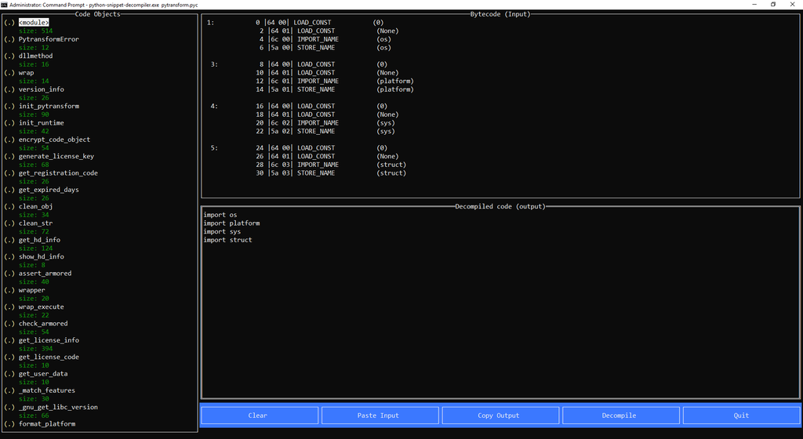Select the wrap radio button
This screenshot has height=439, width=803.
coord(9,73)
